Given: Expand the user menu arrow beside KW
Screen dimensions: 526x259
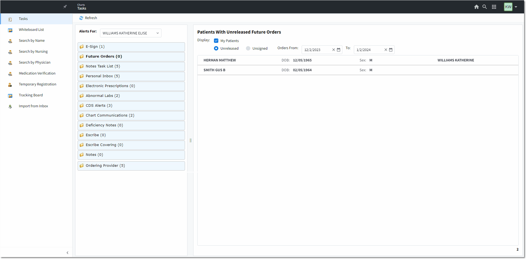Looking at the screenshot, I should pos(516,7).
